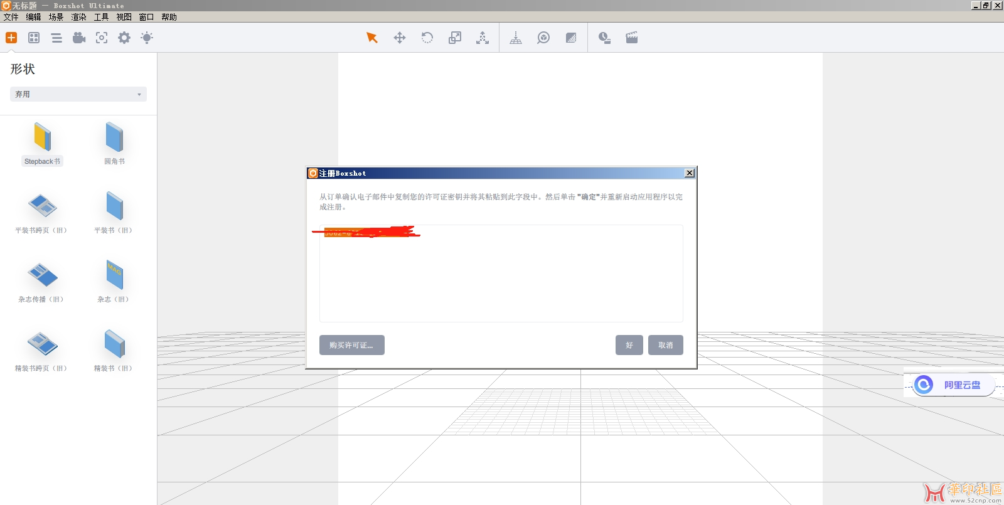Confirm registration with the 好 button
The height and width of the screenshot is (505, 1004).
click(x=629, y=345)
